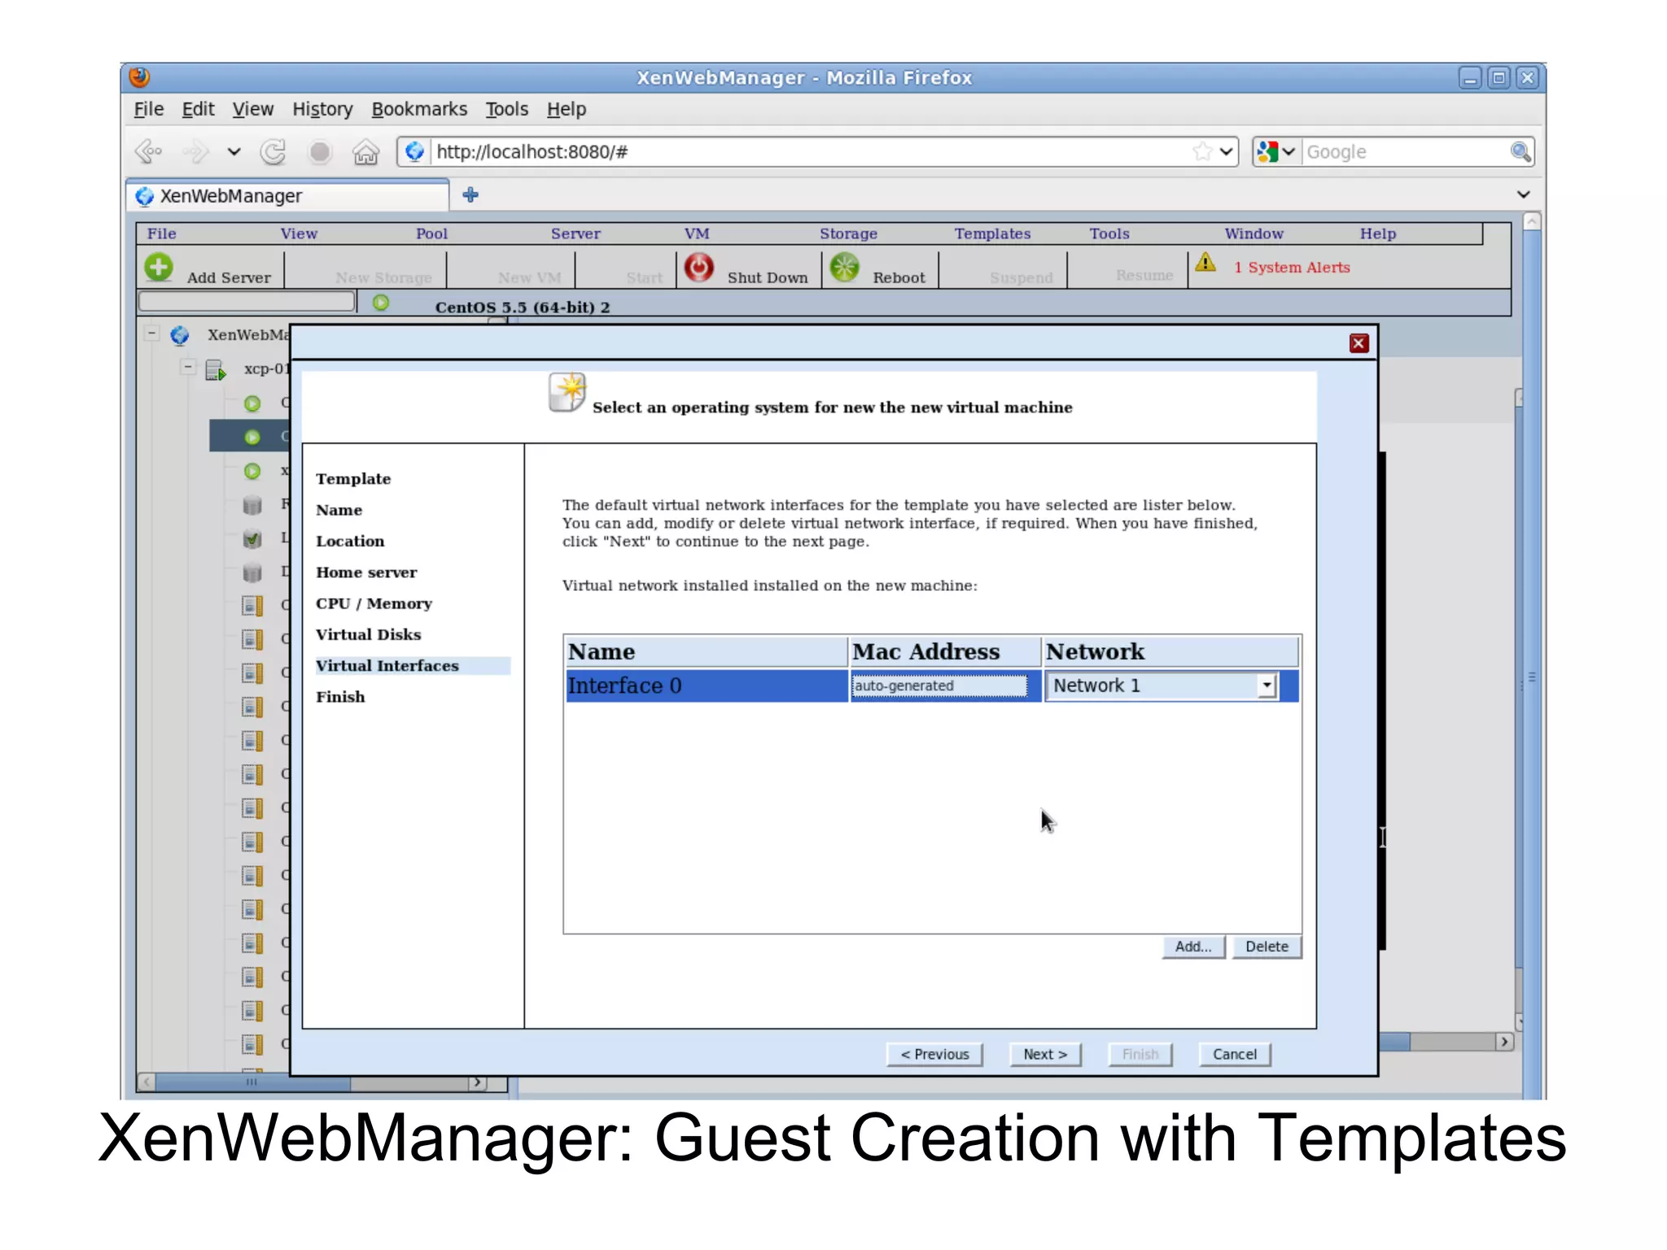The image size is (1667, 1250).
Task: Click the Delete interface button
Action: pos(1267,946)
